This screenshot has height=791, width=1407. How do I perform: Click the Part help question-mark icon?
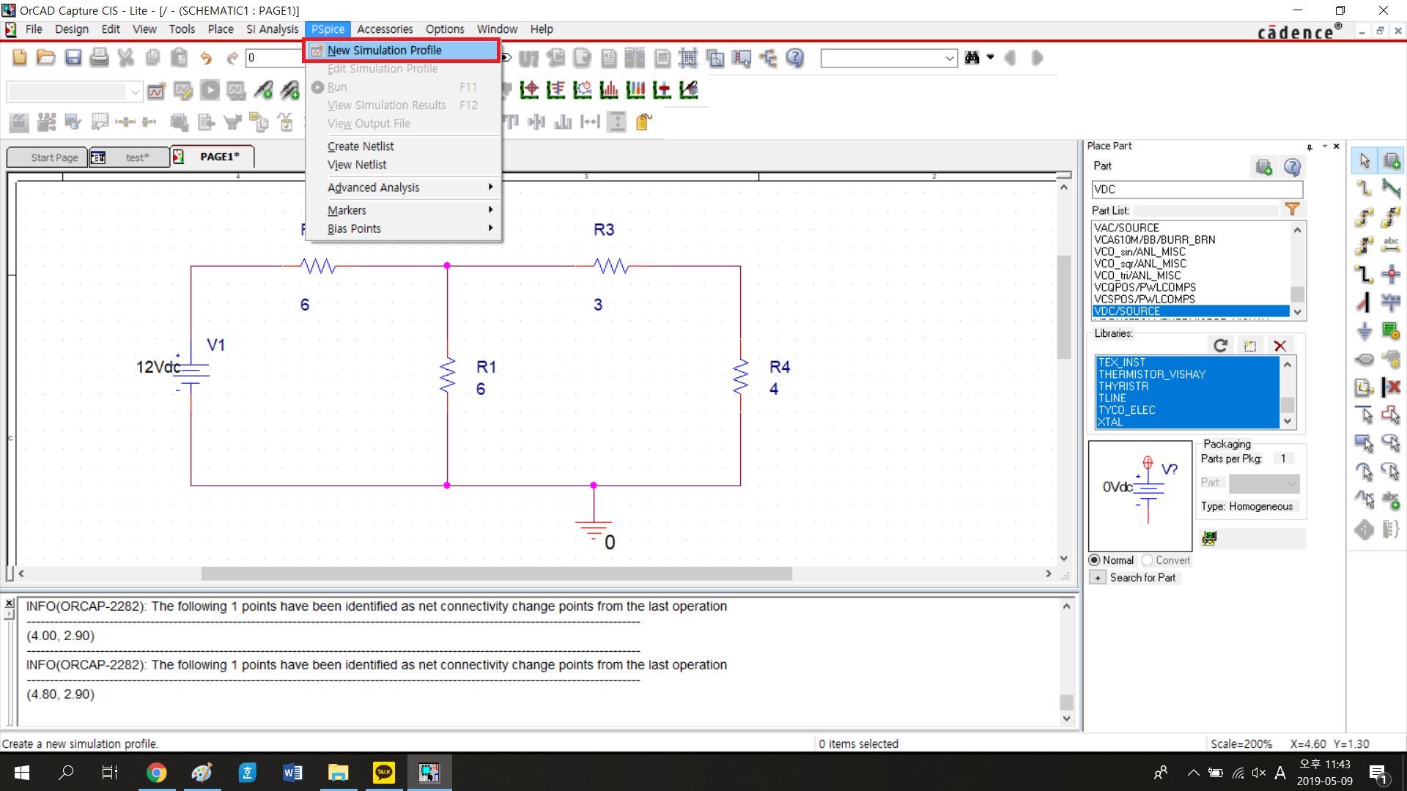(1292, 168)
